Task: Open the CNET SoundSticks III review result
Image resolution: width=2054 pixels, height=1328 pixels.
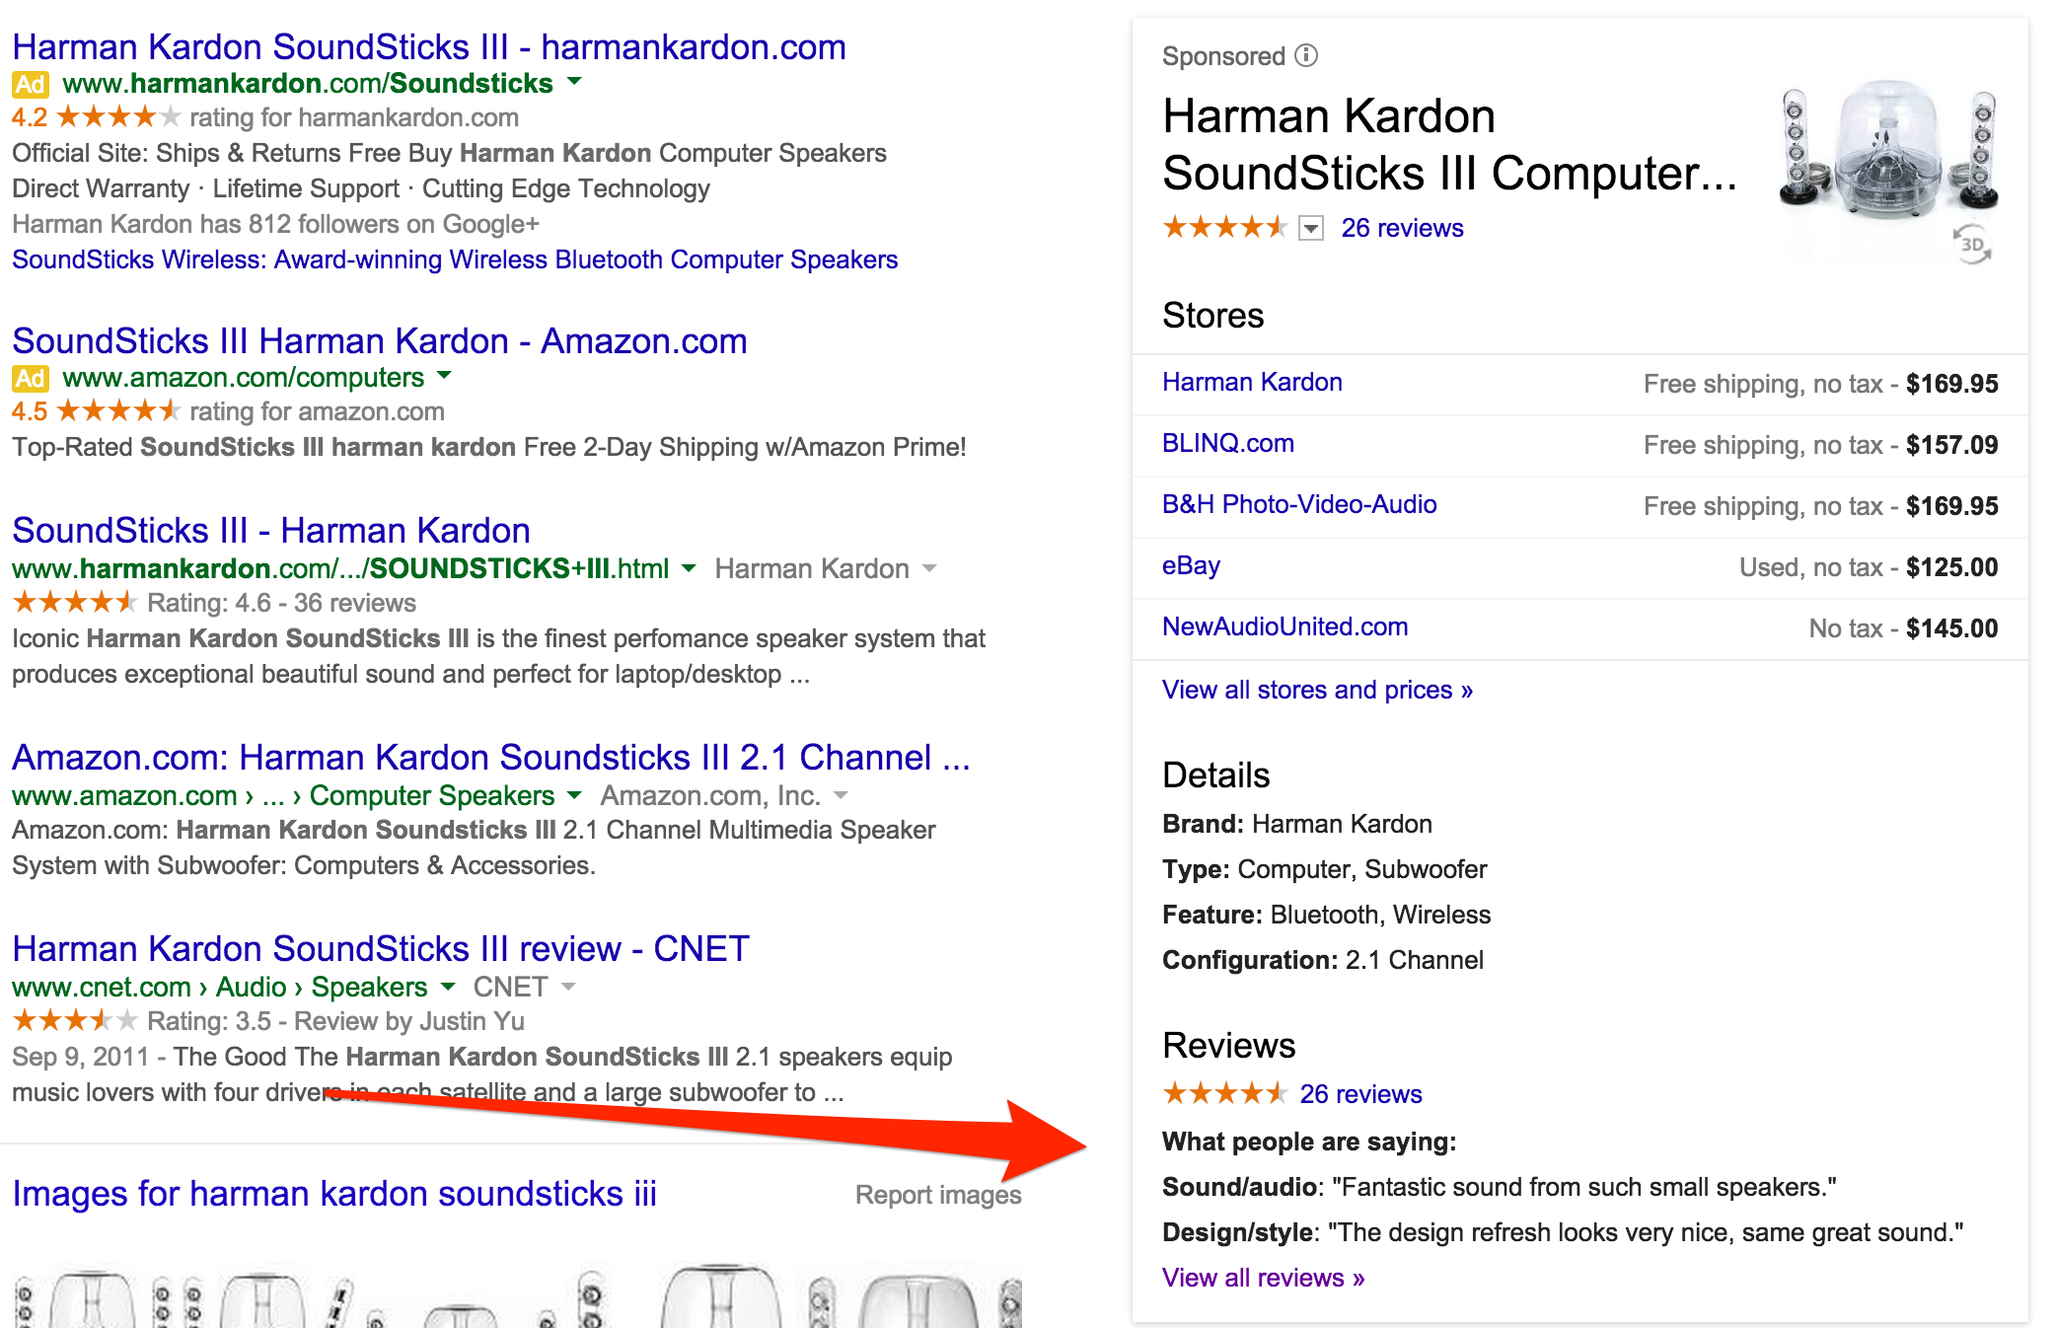Action: [x=380, y=948]
